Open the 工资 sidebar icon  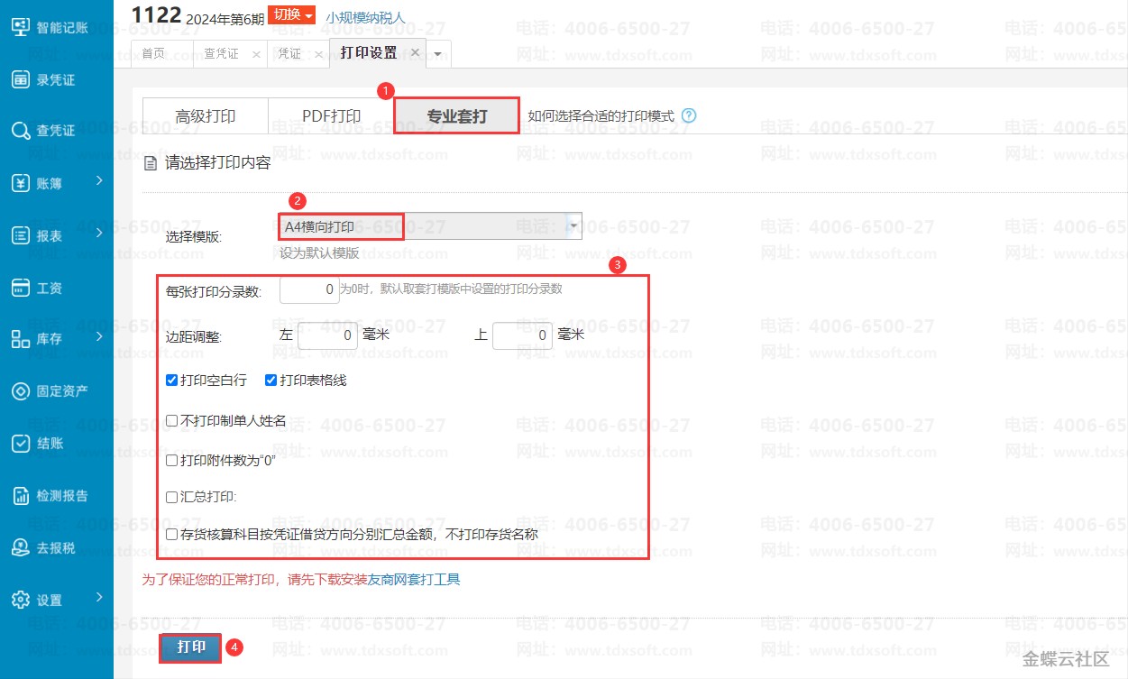(21, 288)
